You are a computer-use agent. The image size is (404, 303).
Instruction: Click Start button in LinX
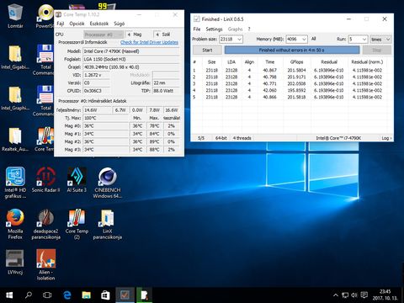[x=207, y=50]
